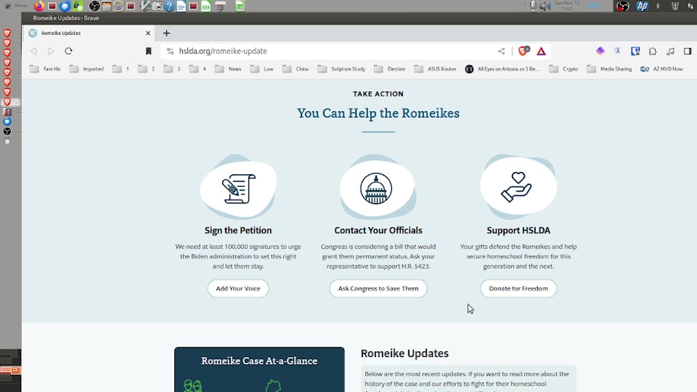697x392 pixels.
Task: Click the purple diamond extension icon
Action: [x=600, y=51]
